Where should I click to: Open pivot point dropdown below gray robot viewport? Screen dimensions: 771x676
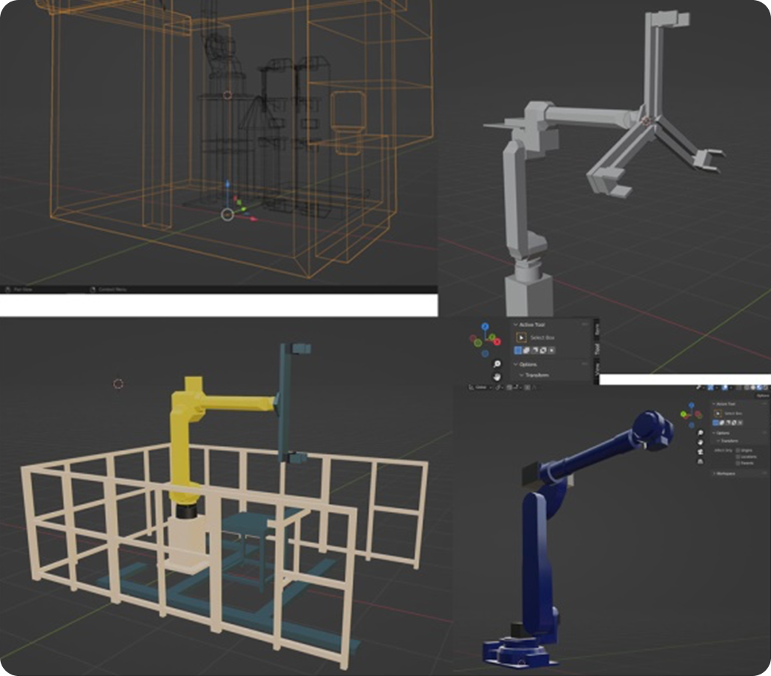coord(499,387)
